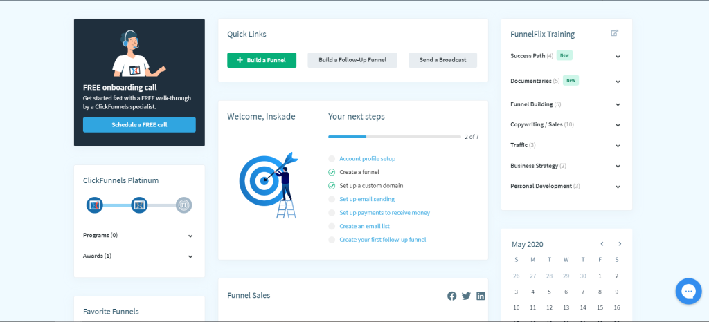Screen dimensions: 709x322
Task: Click the third greyed Platinum badge icon
Action: coord(183,205)
